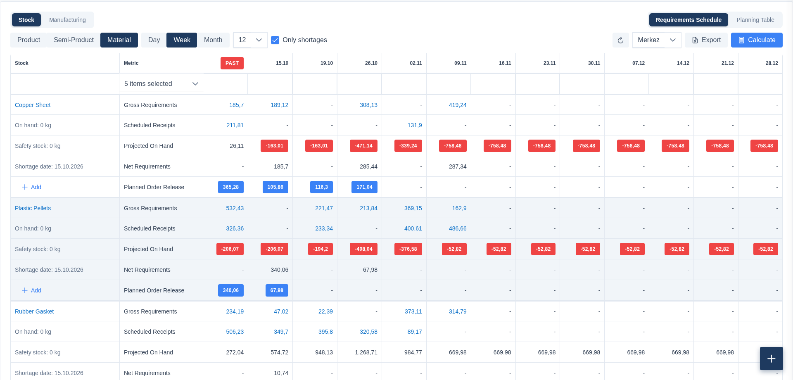Open the 12 periods dropdown
793x380 pixels.
point(250,40)
